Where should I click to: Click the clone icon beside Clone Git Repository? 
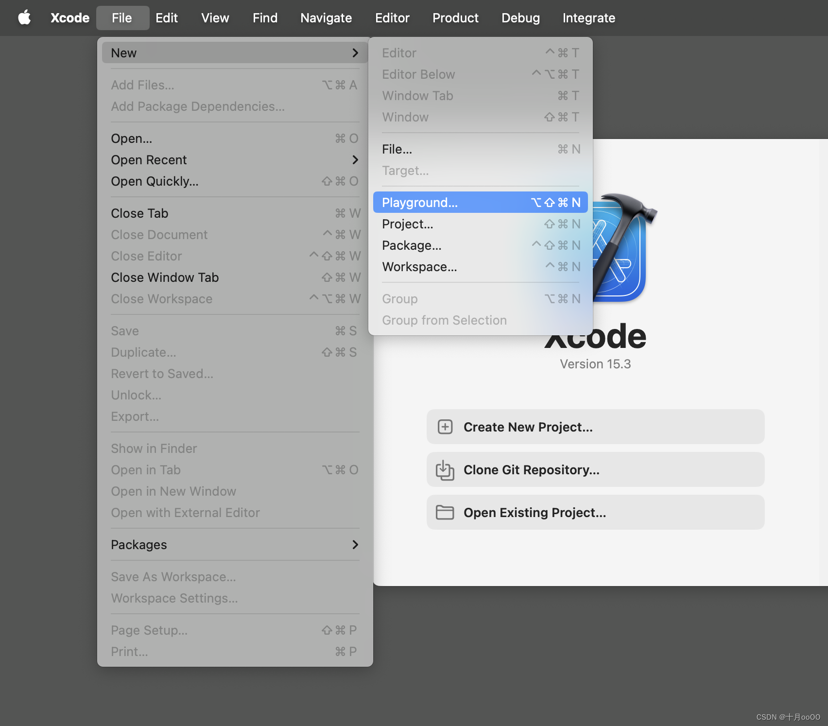pyautogui.click(x=445, y=470)
